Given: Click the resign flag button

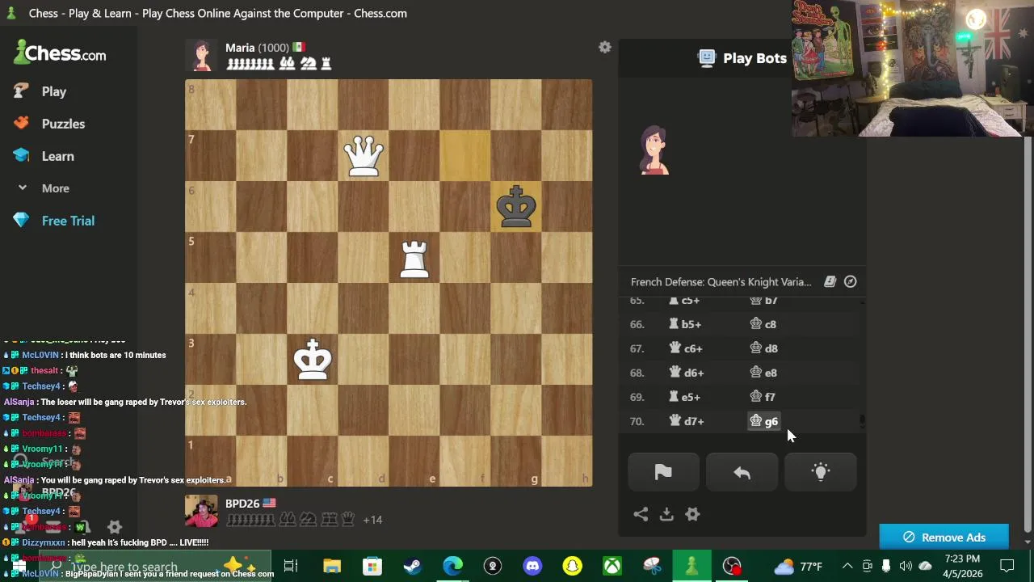Looking at the screenshot, I should (663, 472).
